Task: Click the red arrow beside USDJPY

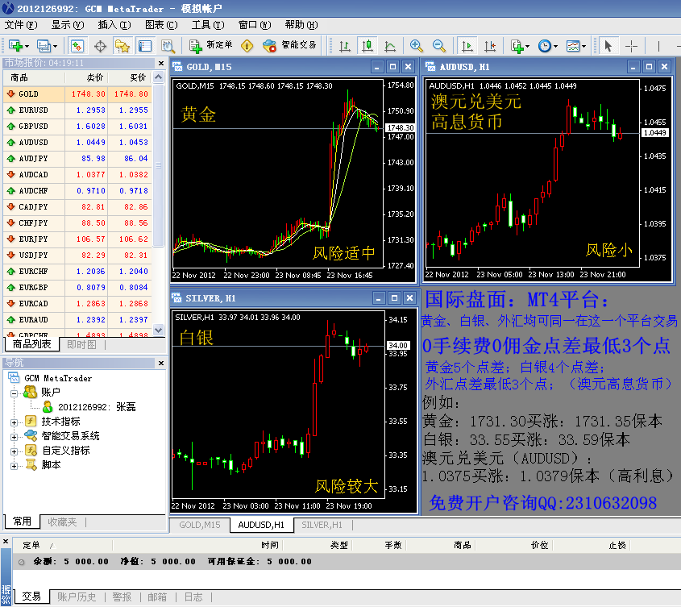Action: click(10, 255)
